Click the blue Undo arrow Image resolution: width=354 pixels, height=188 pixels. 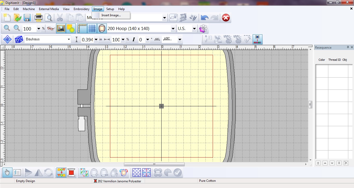tap(205, 18)
